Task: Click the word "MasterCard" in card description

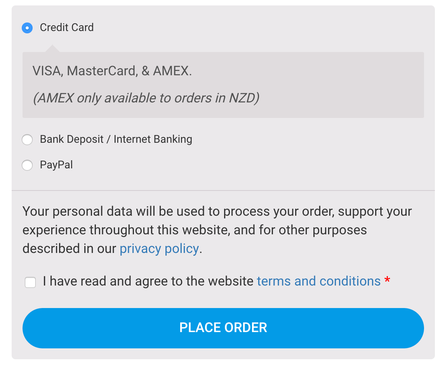Action: click(x=102, y=71)
